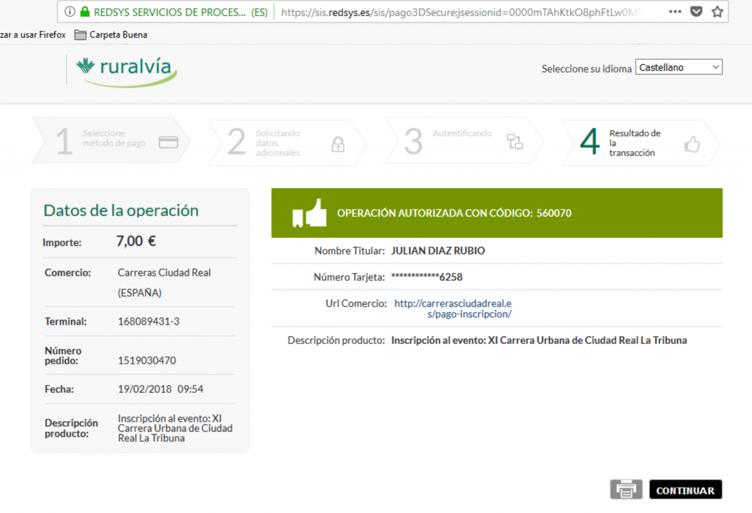This screenshot has width=752, height=513.
Task: Click the URL address field
Action: pyautogui.click(x=460, y=12)
